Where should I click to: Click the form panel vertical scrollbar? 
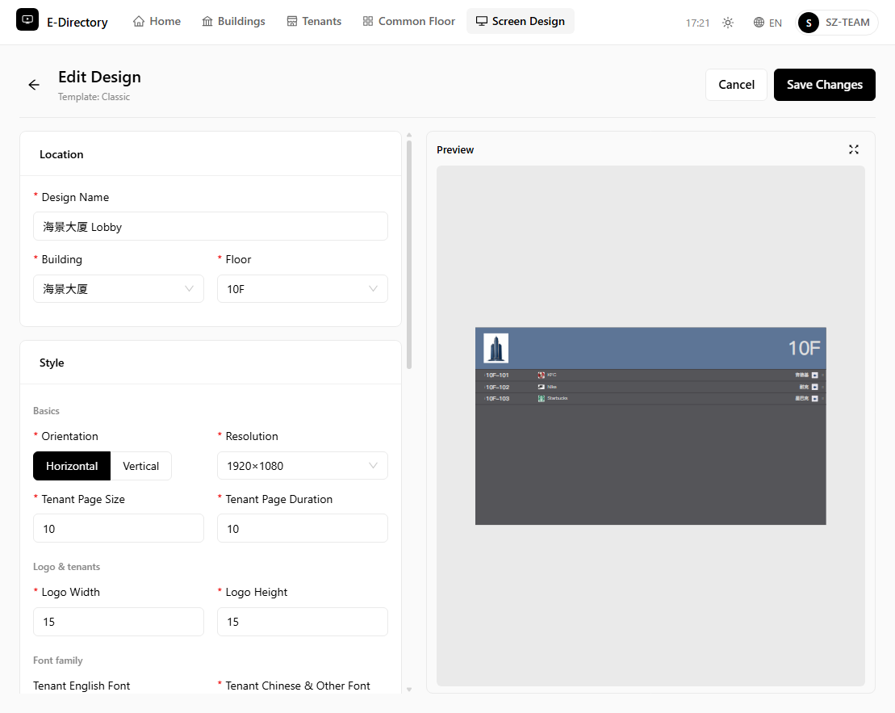tap(409, 255)
